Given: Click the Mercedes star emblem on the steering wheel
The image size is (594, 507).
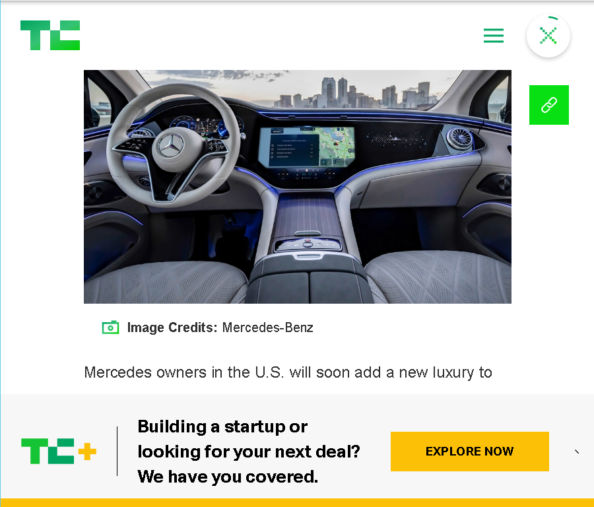Looking at the screenshot, I should coord(170,146).
